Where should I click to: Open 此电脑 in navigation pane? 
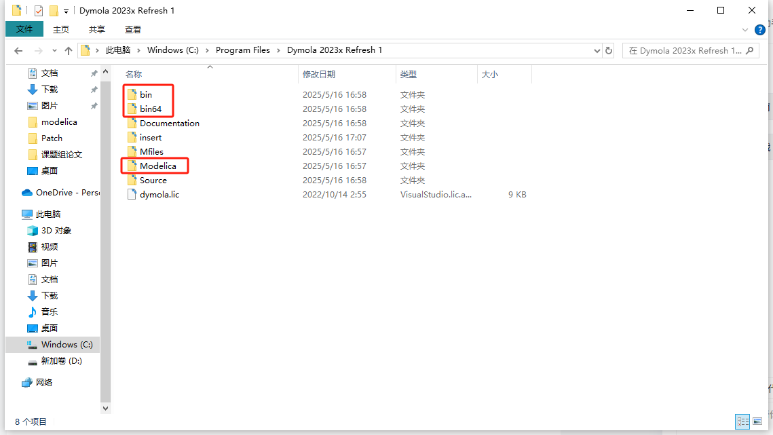41,214
